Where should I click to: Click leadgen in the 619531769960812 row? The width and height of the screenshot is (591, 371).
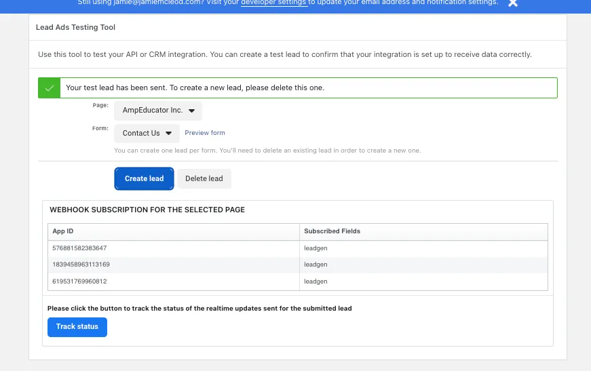click(x=316, y=281)
